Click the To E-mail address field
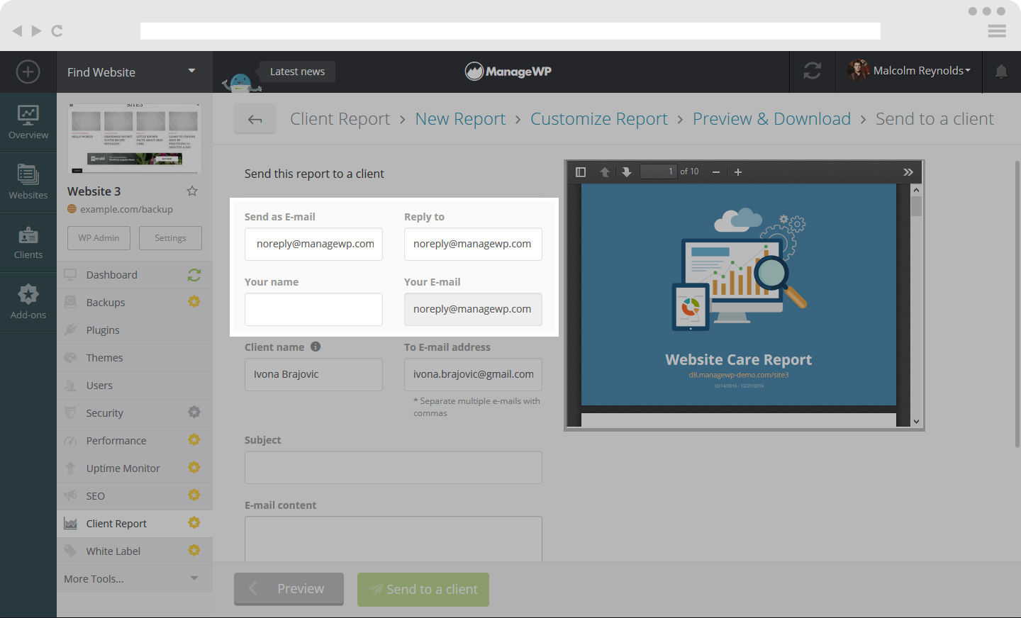The image size is (1021, 618). 473,374
